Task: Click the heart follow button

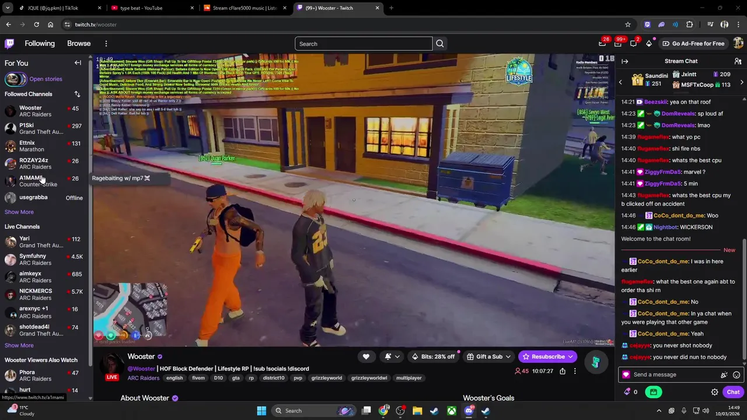Action: tap(366, 356)
